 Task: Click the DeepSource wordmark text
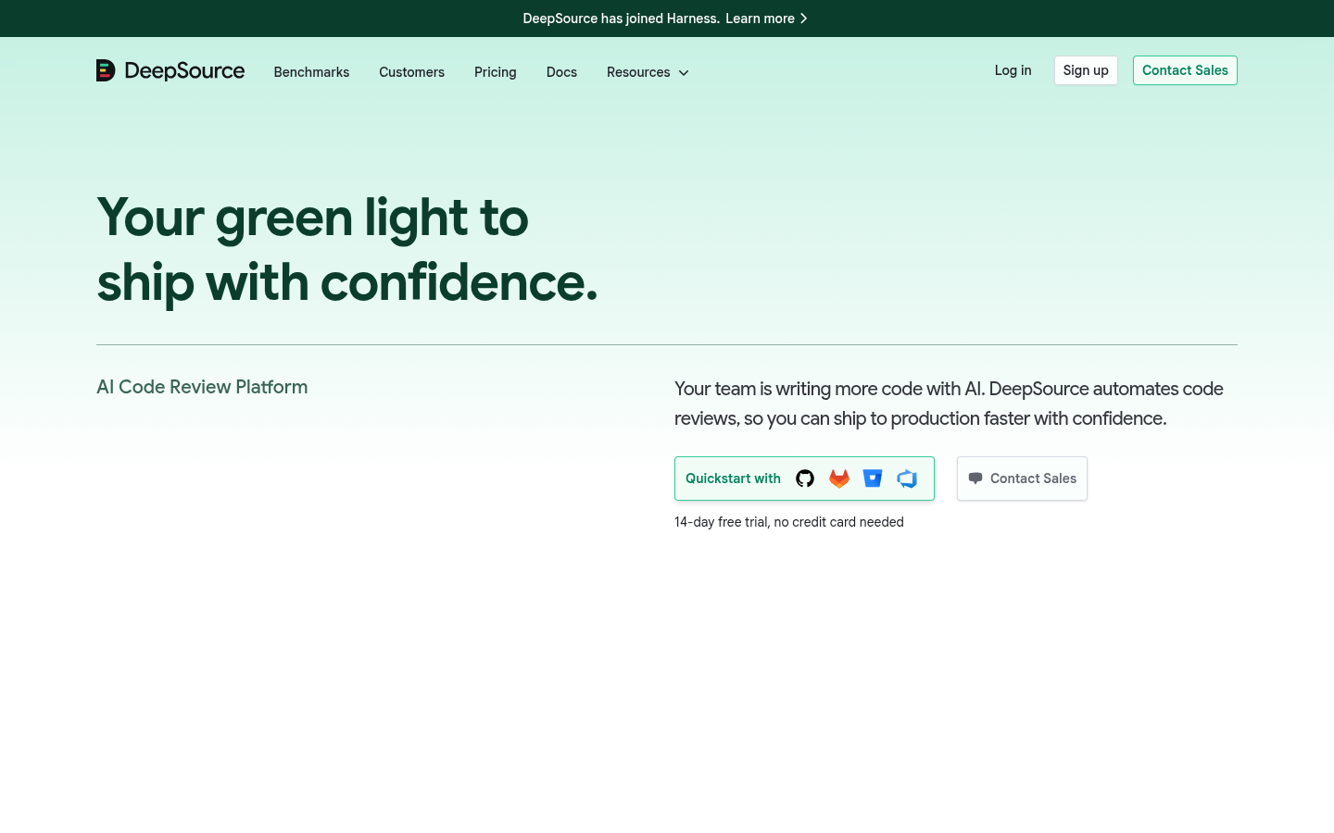pyautogui.click(x=184, y=71)
